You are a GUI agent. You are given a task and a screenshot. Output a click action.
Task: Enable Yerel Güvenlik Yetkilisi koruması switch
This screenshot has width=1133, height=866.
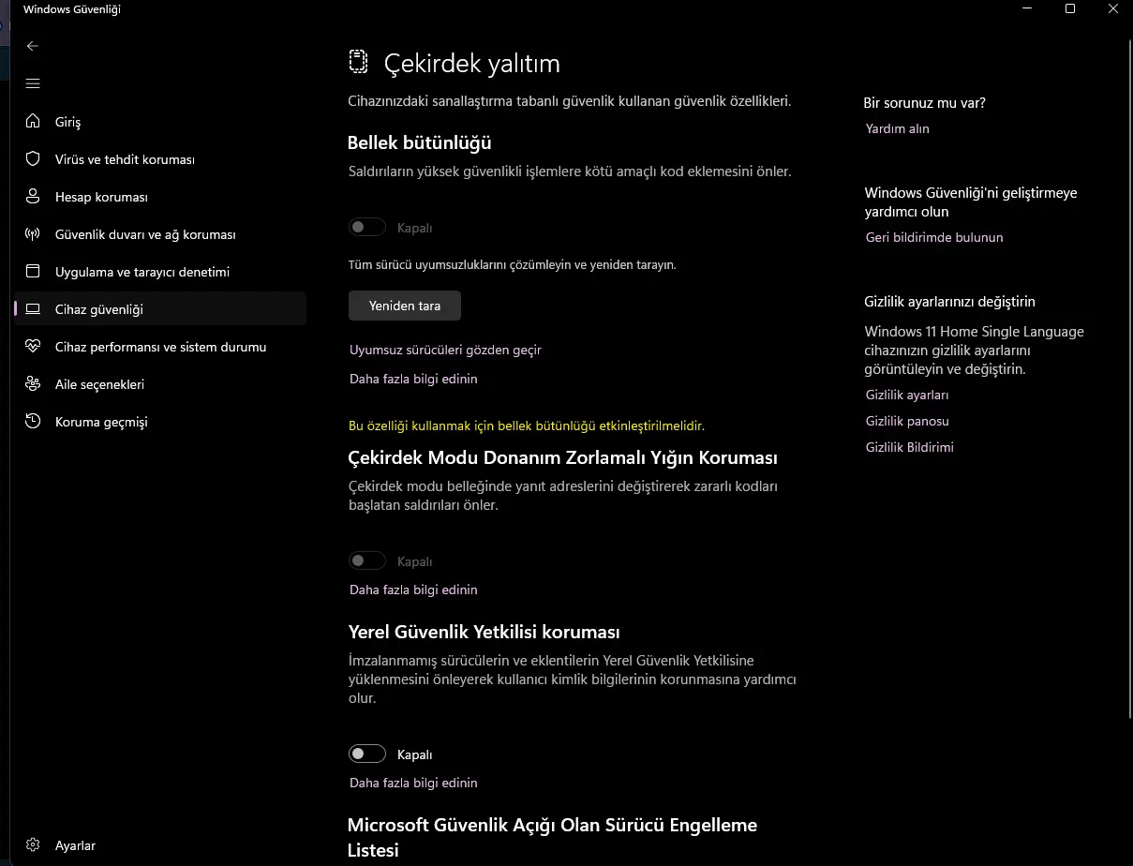click(366, 754)
